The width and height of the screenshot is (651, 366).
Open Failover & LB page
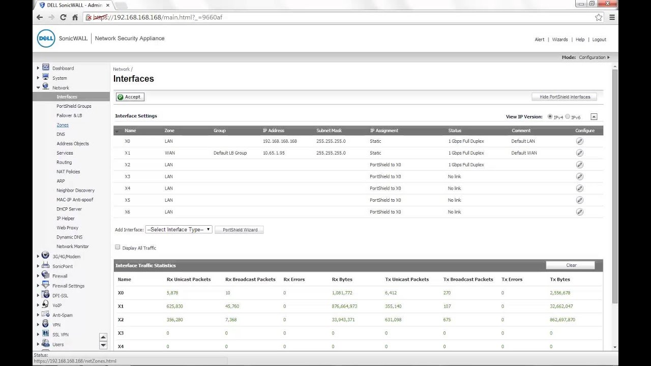tap(69, 115)
